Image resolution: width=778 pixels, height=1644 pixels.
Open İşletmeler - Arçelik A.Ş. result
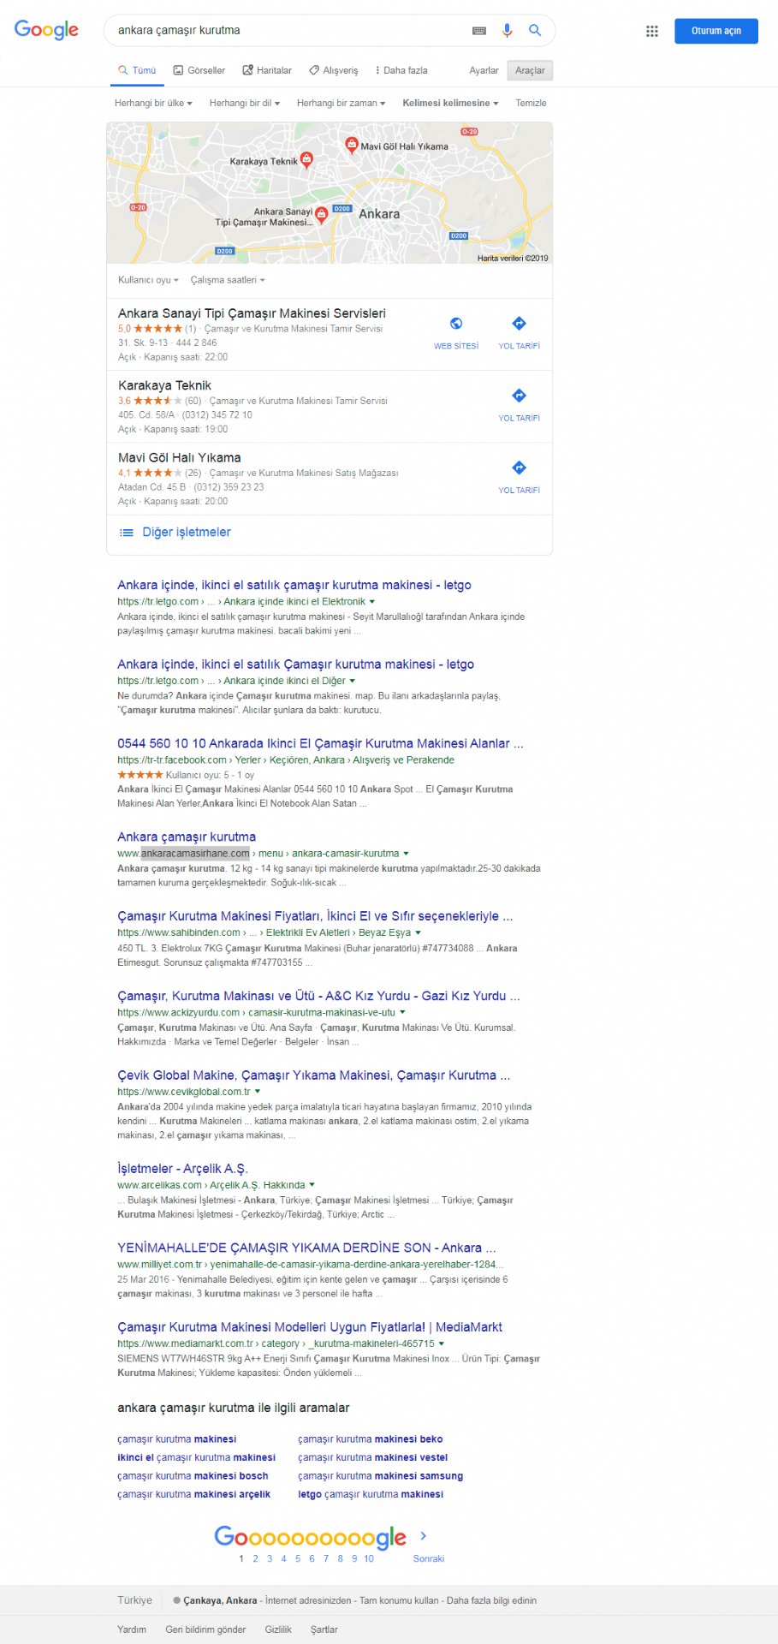[x=182, y=1168]
